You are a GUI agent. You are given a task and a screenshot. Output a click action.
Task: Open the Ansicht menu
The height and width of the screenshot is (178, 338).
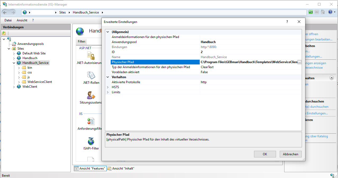pyautogui.click(x=22, y=20)
